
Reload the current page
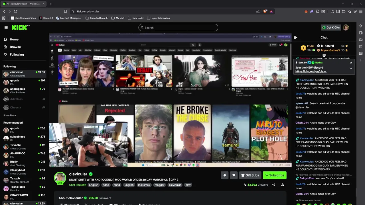click(15, 11)
